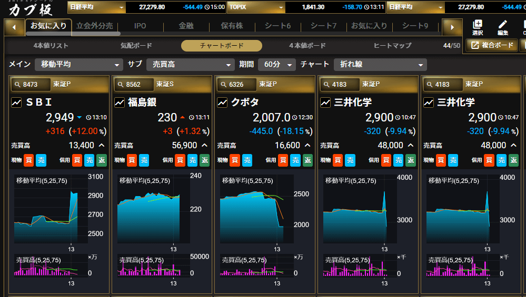The height and width of the screenshot is (297, 526).
Task: Click the 編集 pencil icon
Action: point(503,27)
